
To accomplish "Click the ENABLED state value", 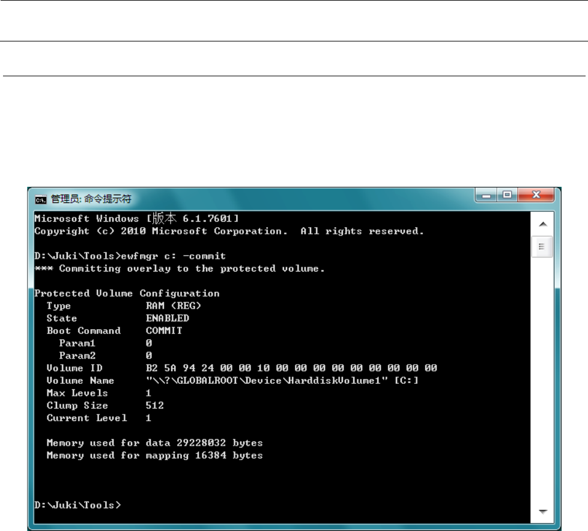I will [x=167, y=318].
